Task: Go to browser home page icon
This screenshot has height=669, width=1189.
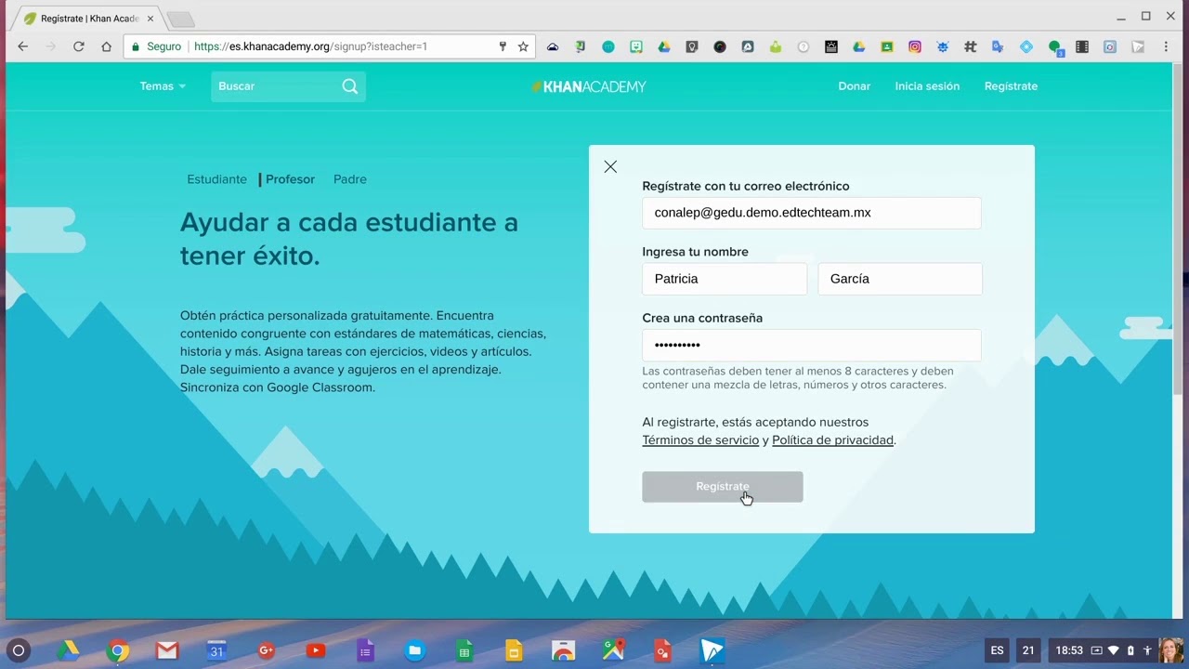Action: [106, 46]
